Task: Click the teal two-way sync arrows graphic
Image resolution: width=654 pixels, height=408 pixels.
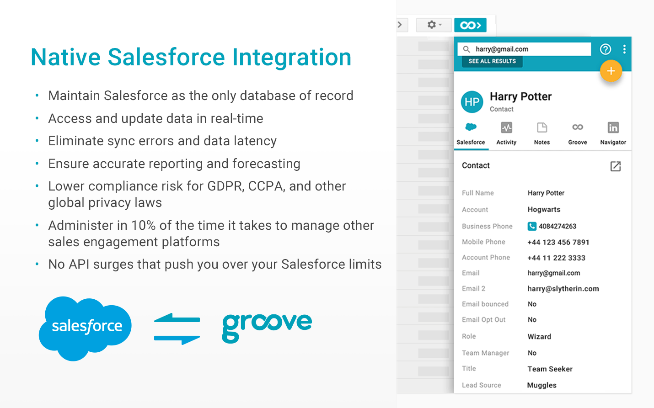Action: pyautogui.click(x=178, y=327)
